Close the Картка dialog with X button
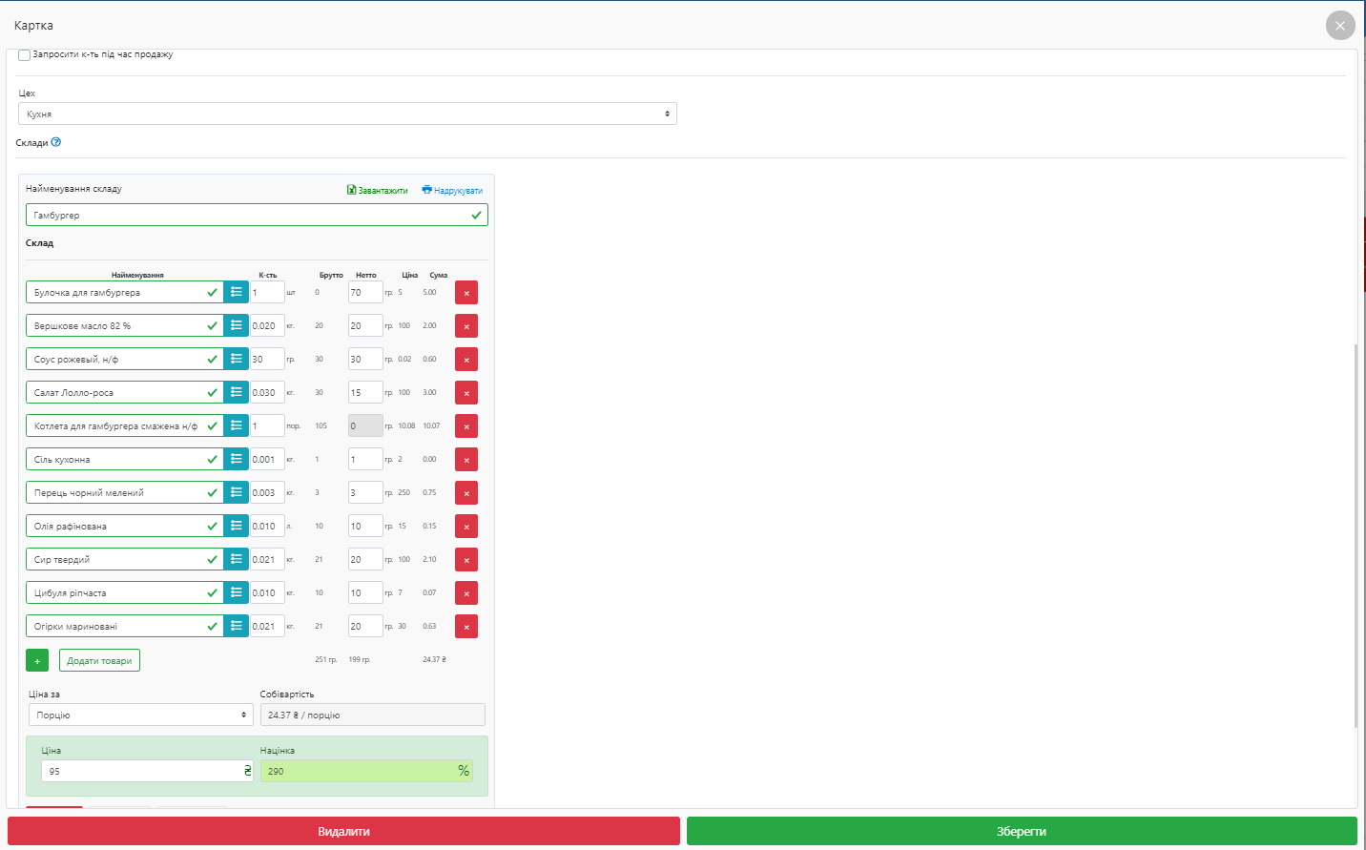Screen dimensions: 1366x850 (x=1339, y=26)
